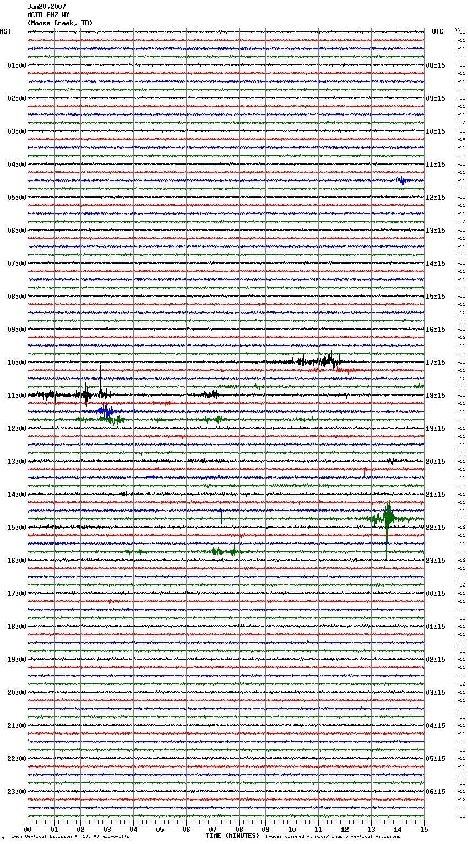Click the "12:15" UTC time label
Viewport: 468px width, 844px height.
coord(436,198)
